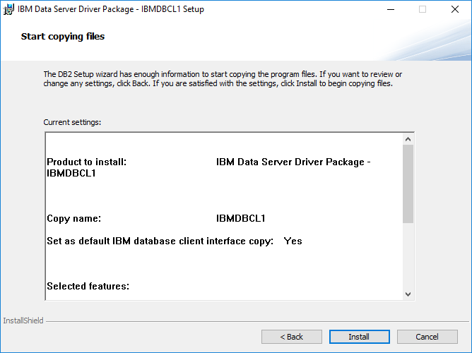Click the settings scrollbar down arrow
This screenshot has width=472, height=353.
pos(408,294)
